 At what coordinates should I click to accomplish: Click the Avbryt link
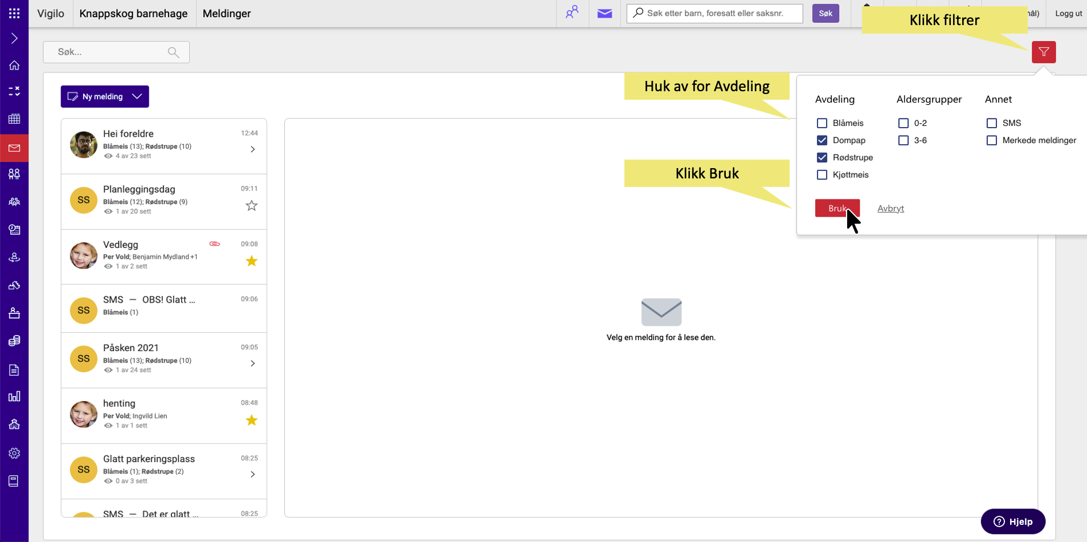890,209
